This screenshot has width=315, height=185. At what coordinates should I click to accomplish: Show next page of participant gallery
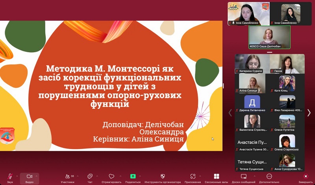pyautogui.click(x=309, y=113)
